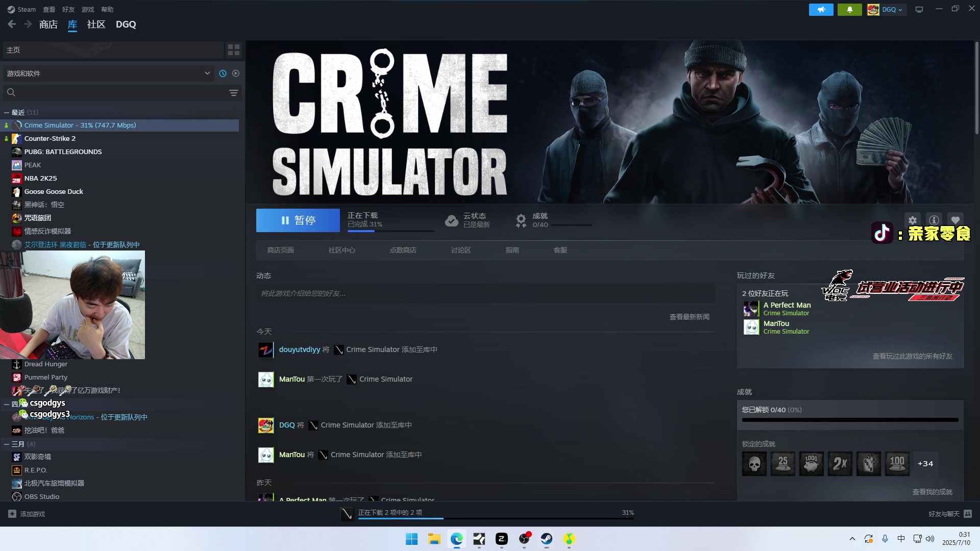Expand the 游戏和软件 filter dropdown

point(108,73)
